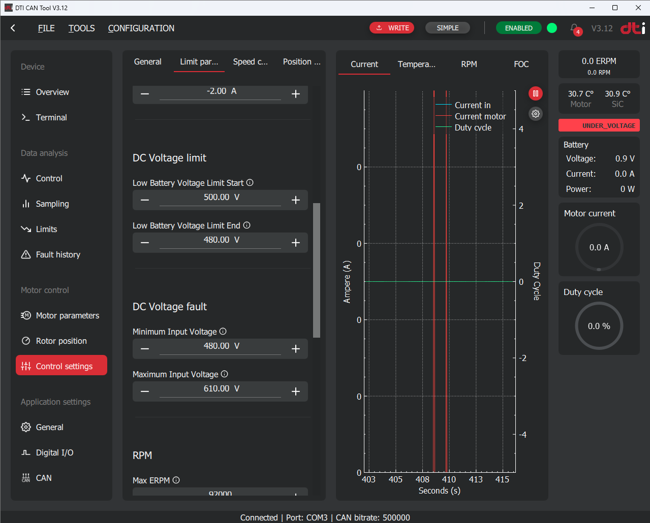Open Fault history page
This screenshot has height=523, width=650.
pos(61,254)
